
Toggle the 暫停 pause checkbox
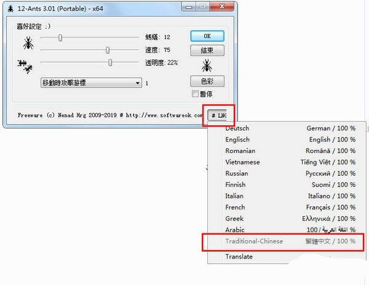point(195,94)
